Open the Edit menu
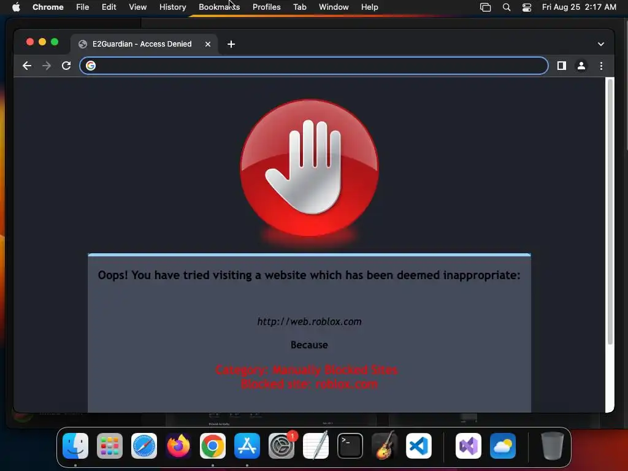The height and width of the screenshot is (471, 628). point(109,7)
